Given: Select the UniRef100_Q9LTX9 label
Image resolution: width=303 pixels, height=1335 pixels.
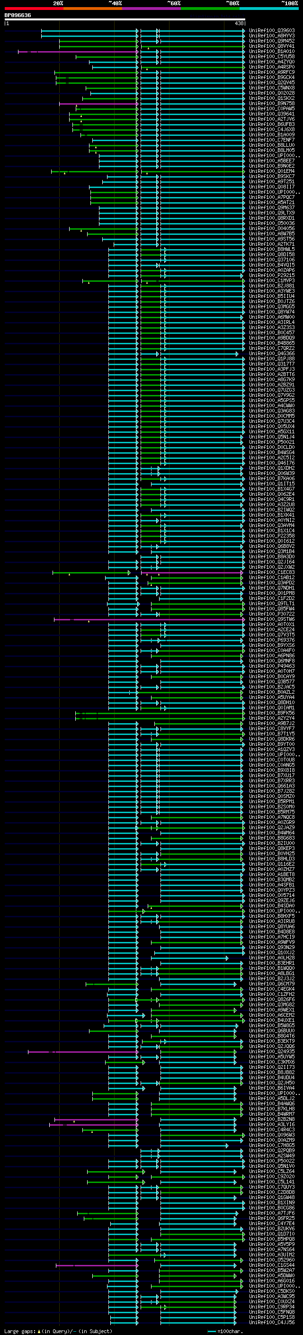Looking at the screenshot, I should coord(272,213).
